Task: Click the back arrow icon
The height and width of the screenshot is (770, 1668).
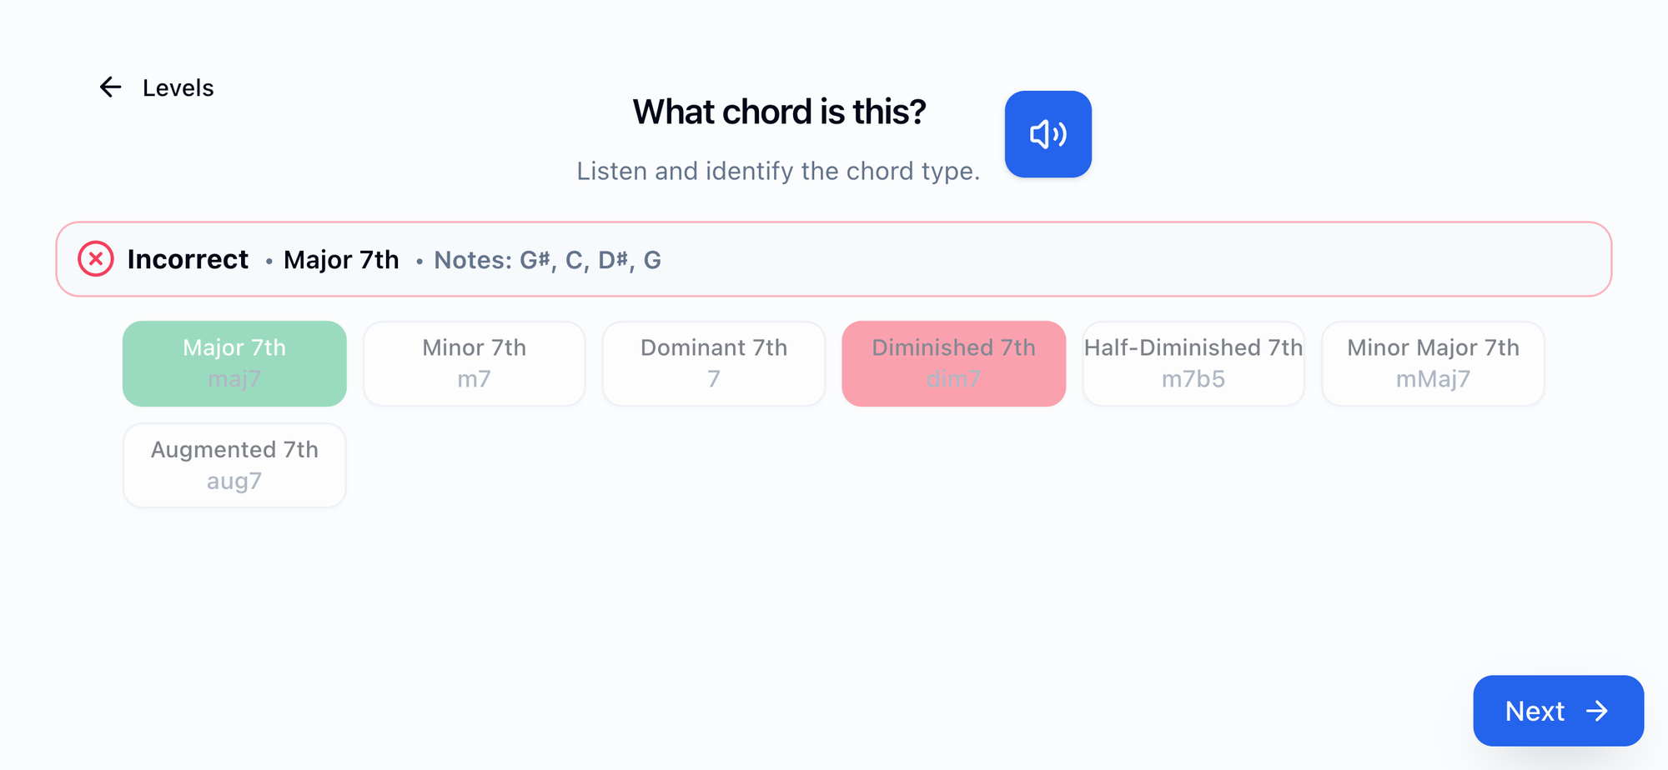Action: pos(110,87)
